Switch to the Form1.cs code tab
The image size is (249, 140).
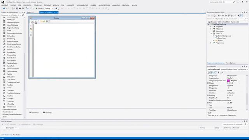pos(30,12)
